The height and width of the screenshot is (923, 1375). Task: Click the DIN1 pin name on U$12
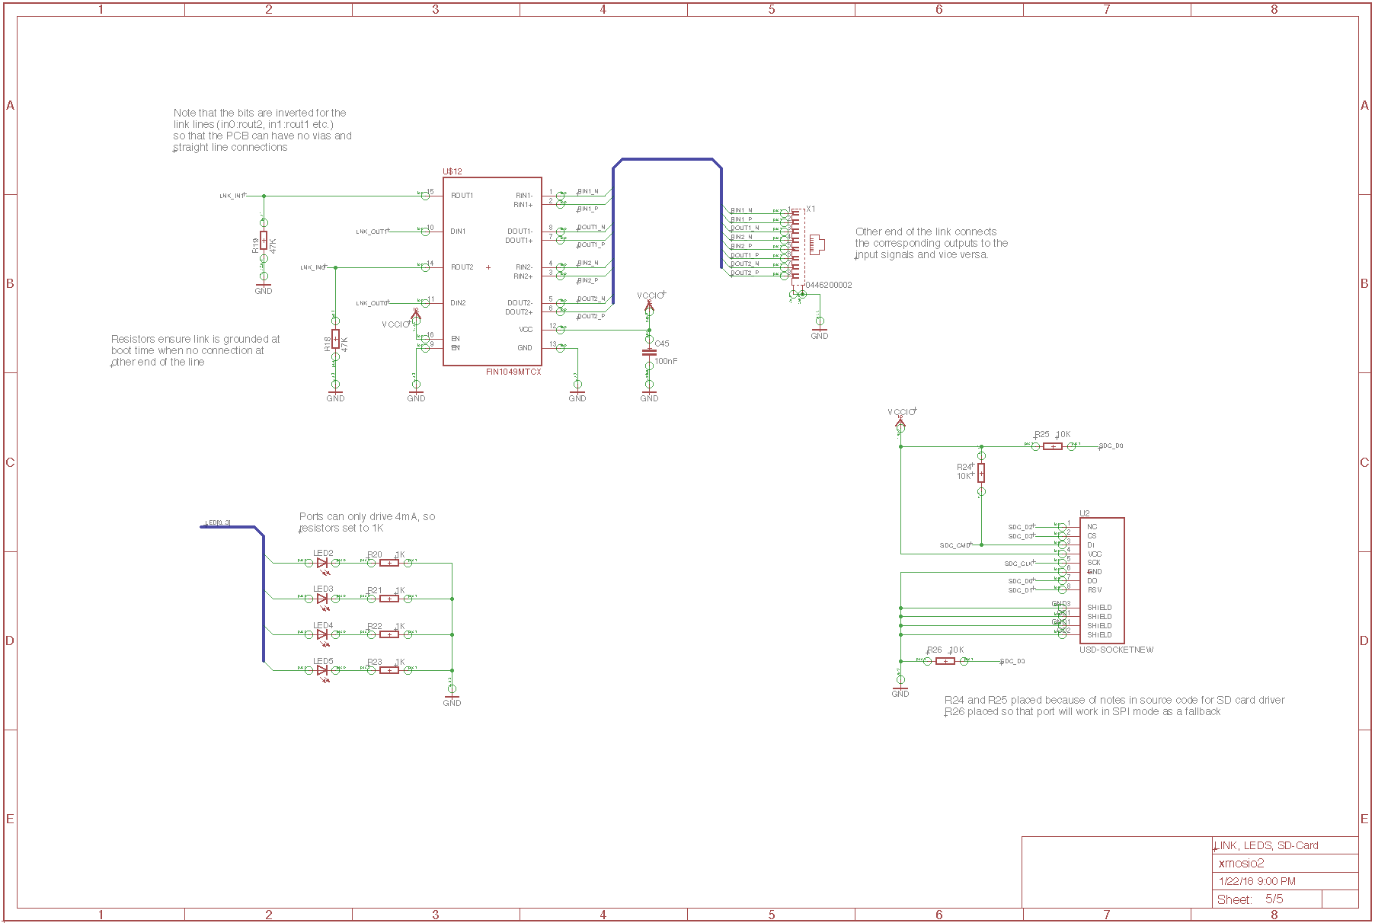coord(458,232)
